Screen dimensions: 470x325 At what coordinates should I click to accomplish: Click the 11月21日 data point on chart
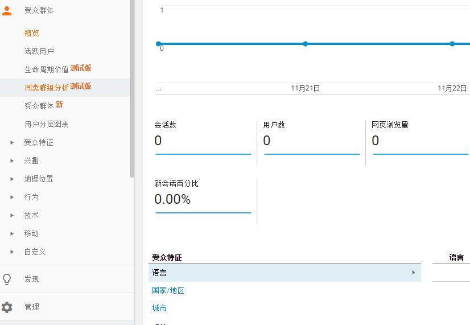306,44
